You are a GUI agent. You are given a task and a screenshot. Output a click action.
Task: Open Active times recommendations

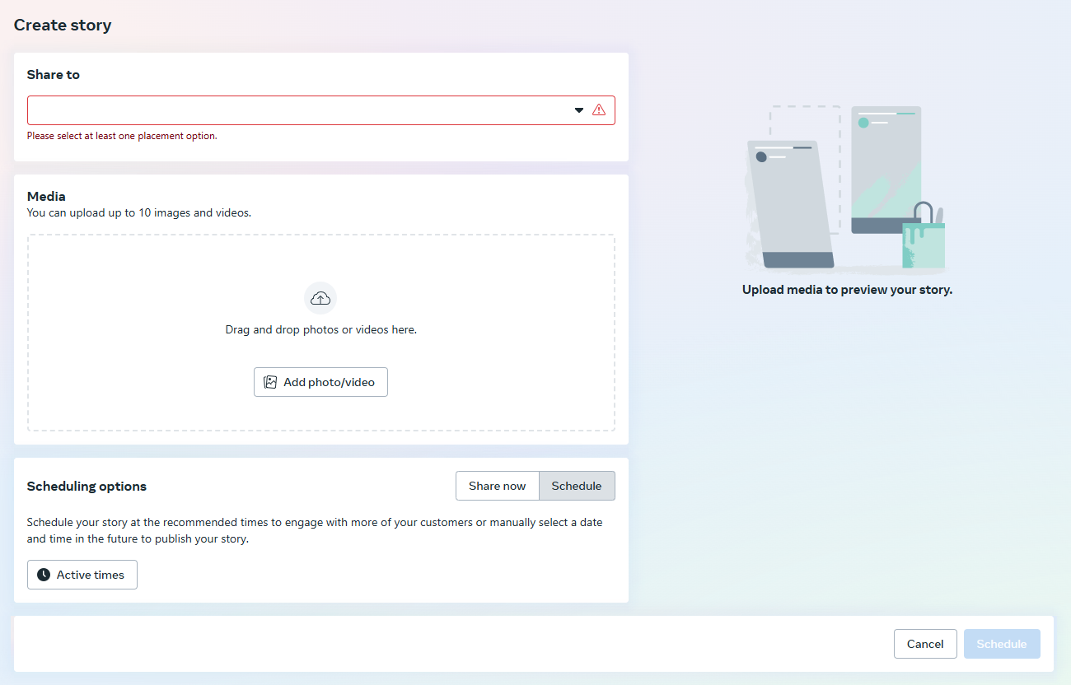click(x=82, y=574)
